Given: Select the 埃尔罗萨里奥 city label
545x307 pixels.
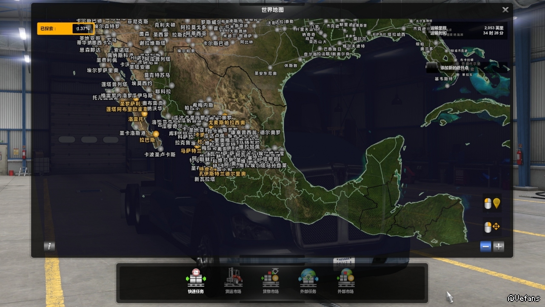Looking at the screenshot, I should click(x=103, y=70).
